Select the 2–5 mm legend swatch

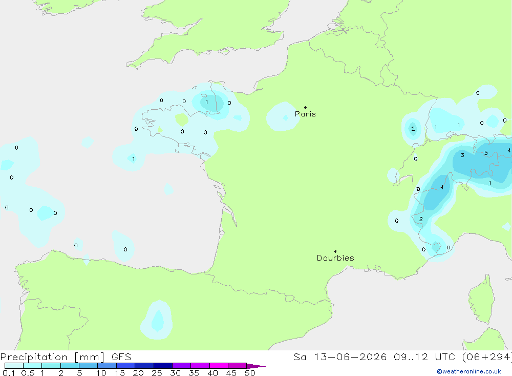pos(70,366)
